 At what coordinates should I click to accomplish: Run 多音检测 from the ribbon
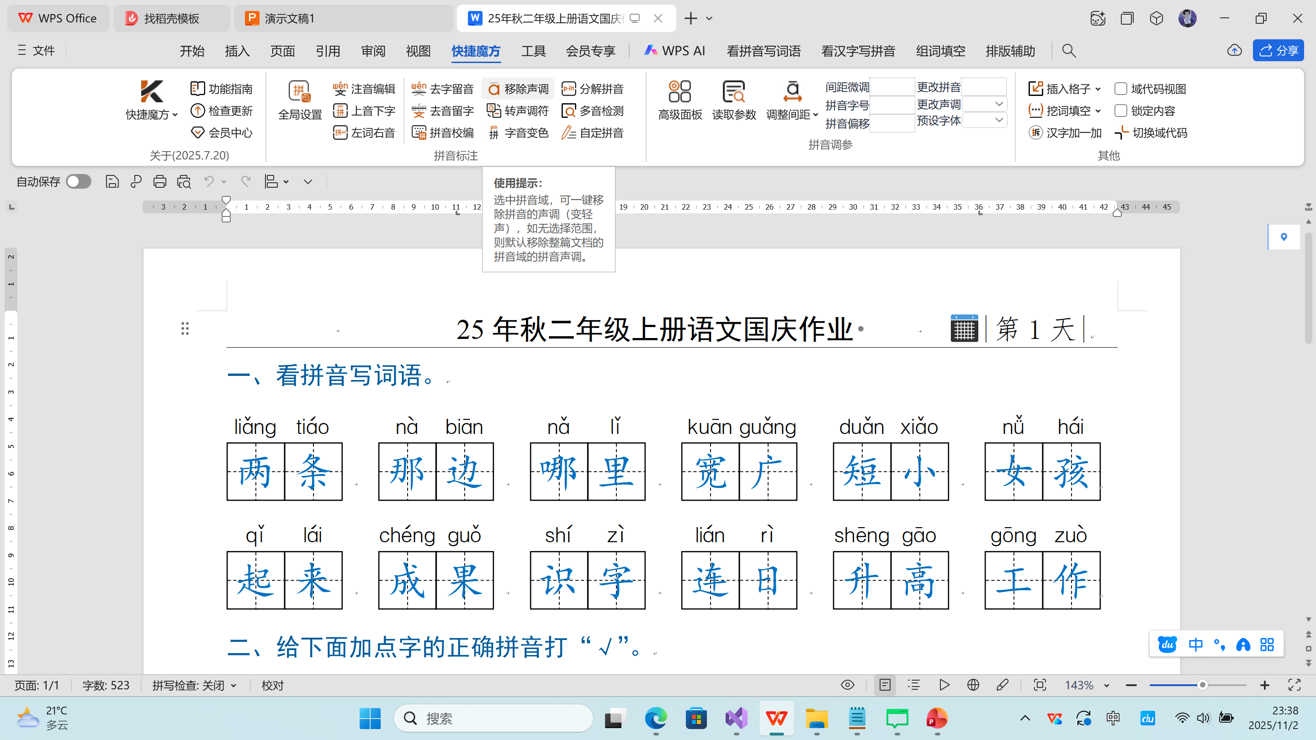594,110
